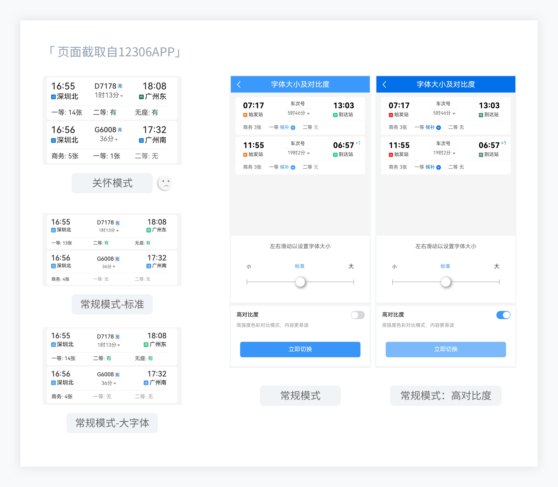558x487 pixels.
Task: Click 兑 badge next to D7178 in top card
Action: pos(120,86)
